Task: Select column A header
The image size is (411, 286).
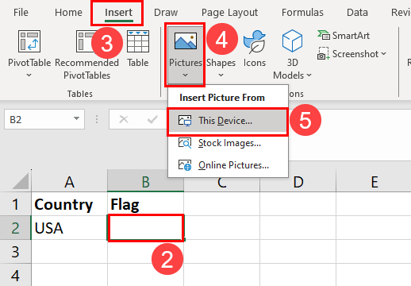Action: click(x=69, y=182)
